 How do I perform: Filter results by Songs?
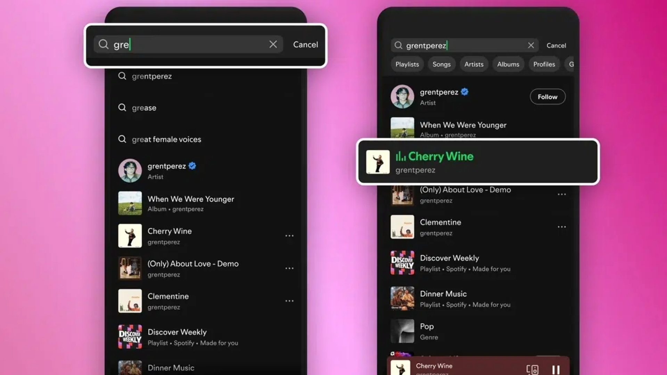pyautogui.click(x=442, y=64)
